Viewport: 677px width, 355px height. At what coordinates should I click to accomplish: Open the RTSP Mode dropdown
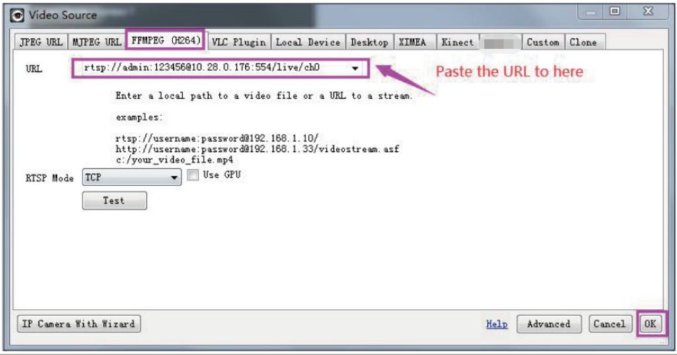[131, 177]
